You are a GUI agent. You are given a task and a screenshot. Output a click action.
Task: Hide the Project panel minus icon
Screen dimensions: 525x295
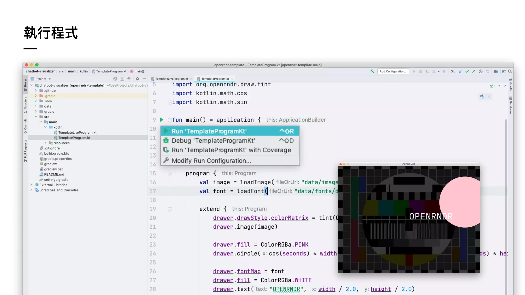point(144,79)
